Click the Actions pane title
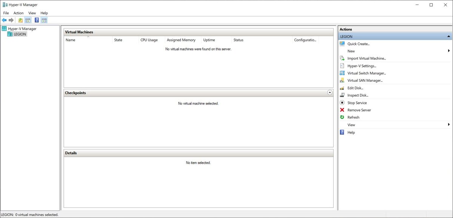This screenshot has width=453, height=218. coord(346,29)
